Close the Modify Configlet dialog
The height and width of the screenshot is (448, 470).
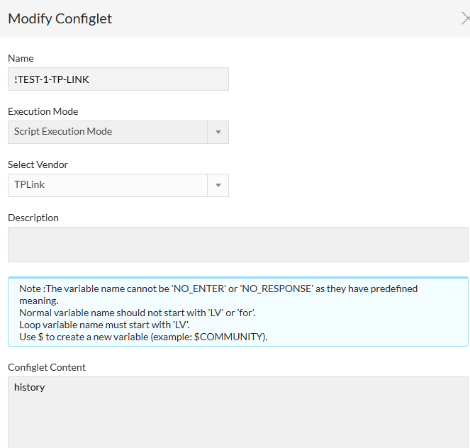(x=464, y=18)
